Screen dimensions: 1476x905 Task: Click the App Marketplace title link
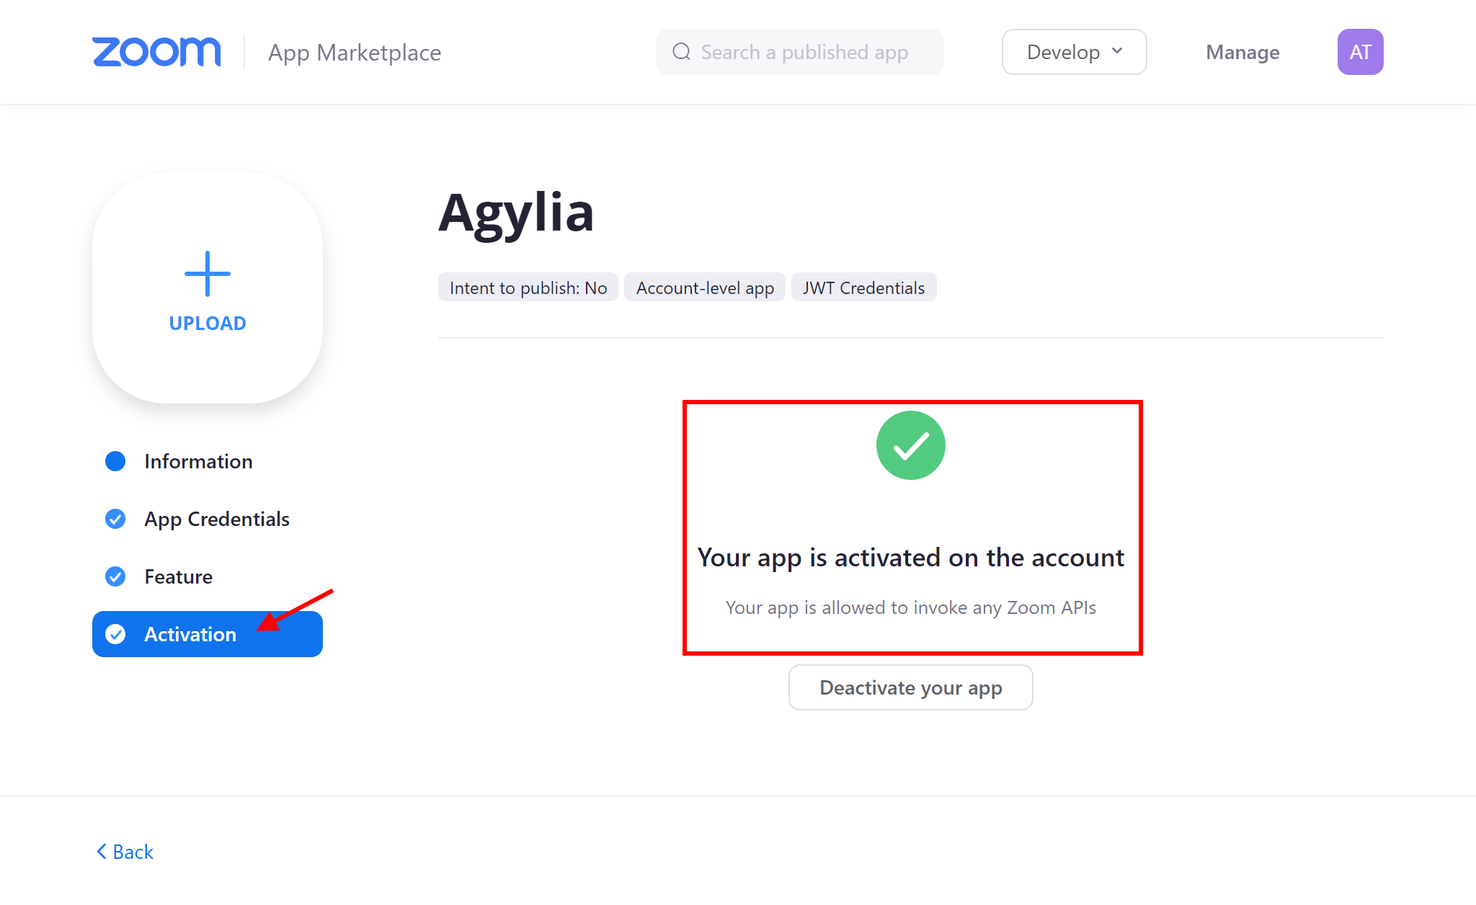click(355, 53)
